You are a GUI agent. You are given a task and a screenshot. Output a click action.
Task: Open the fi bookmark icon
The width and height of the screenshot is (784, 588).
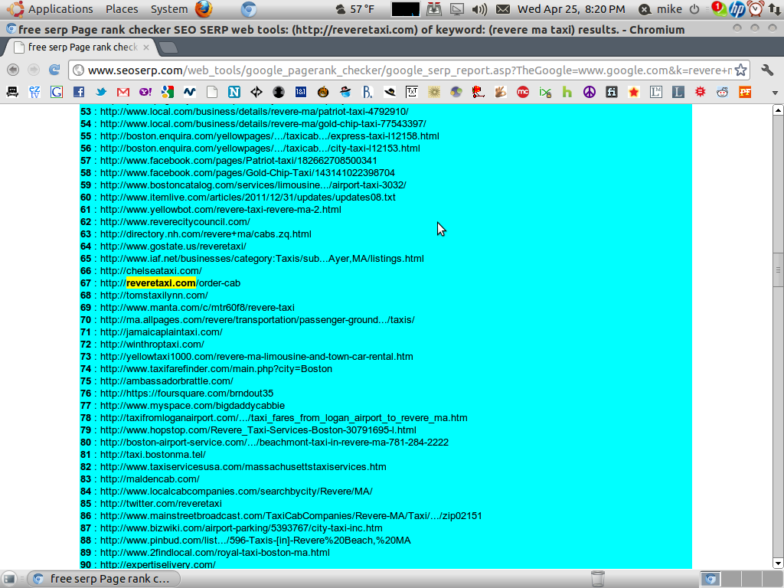pyautogui.click(x=612, y=92)
